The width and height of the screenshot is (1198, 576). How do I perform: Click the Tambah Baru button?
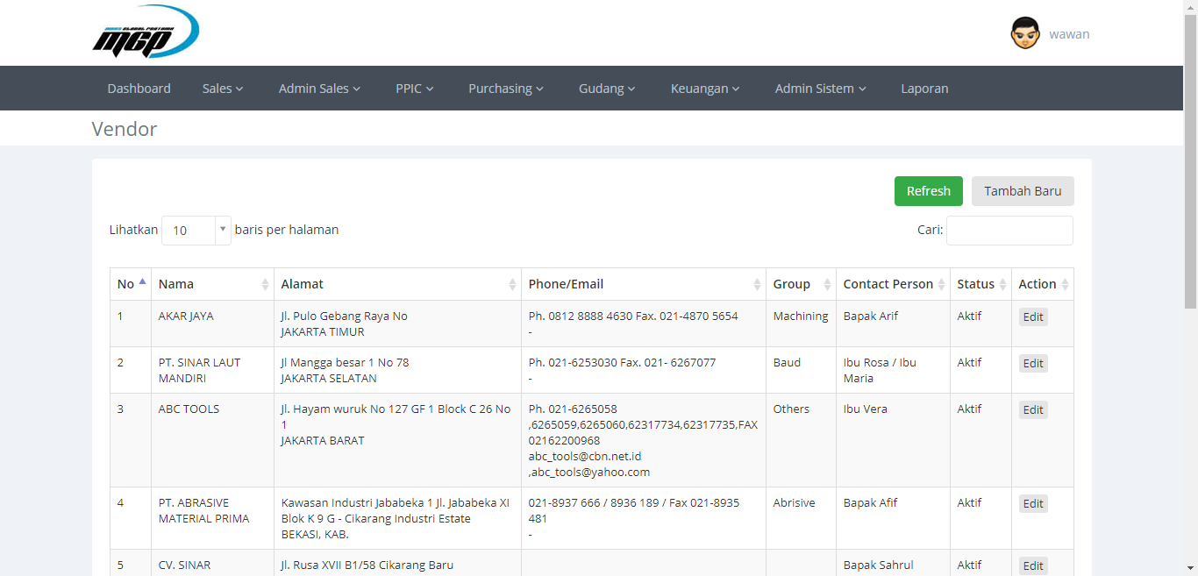click(1023, 191)
